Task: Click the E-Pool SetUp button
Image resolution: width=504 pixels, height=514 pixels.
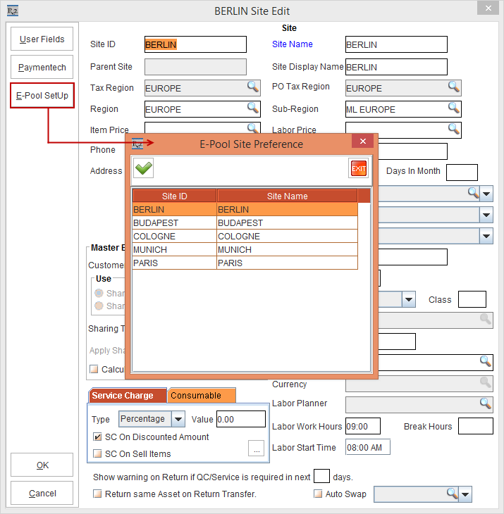Action: pyautogui.click(x=42, y=96)
